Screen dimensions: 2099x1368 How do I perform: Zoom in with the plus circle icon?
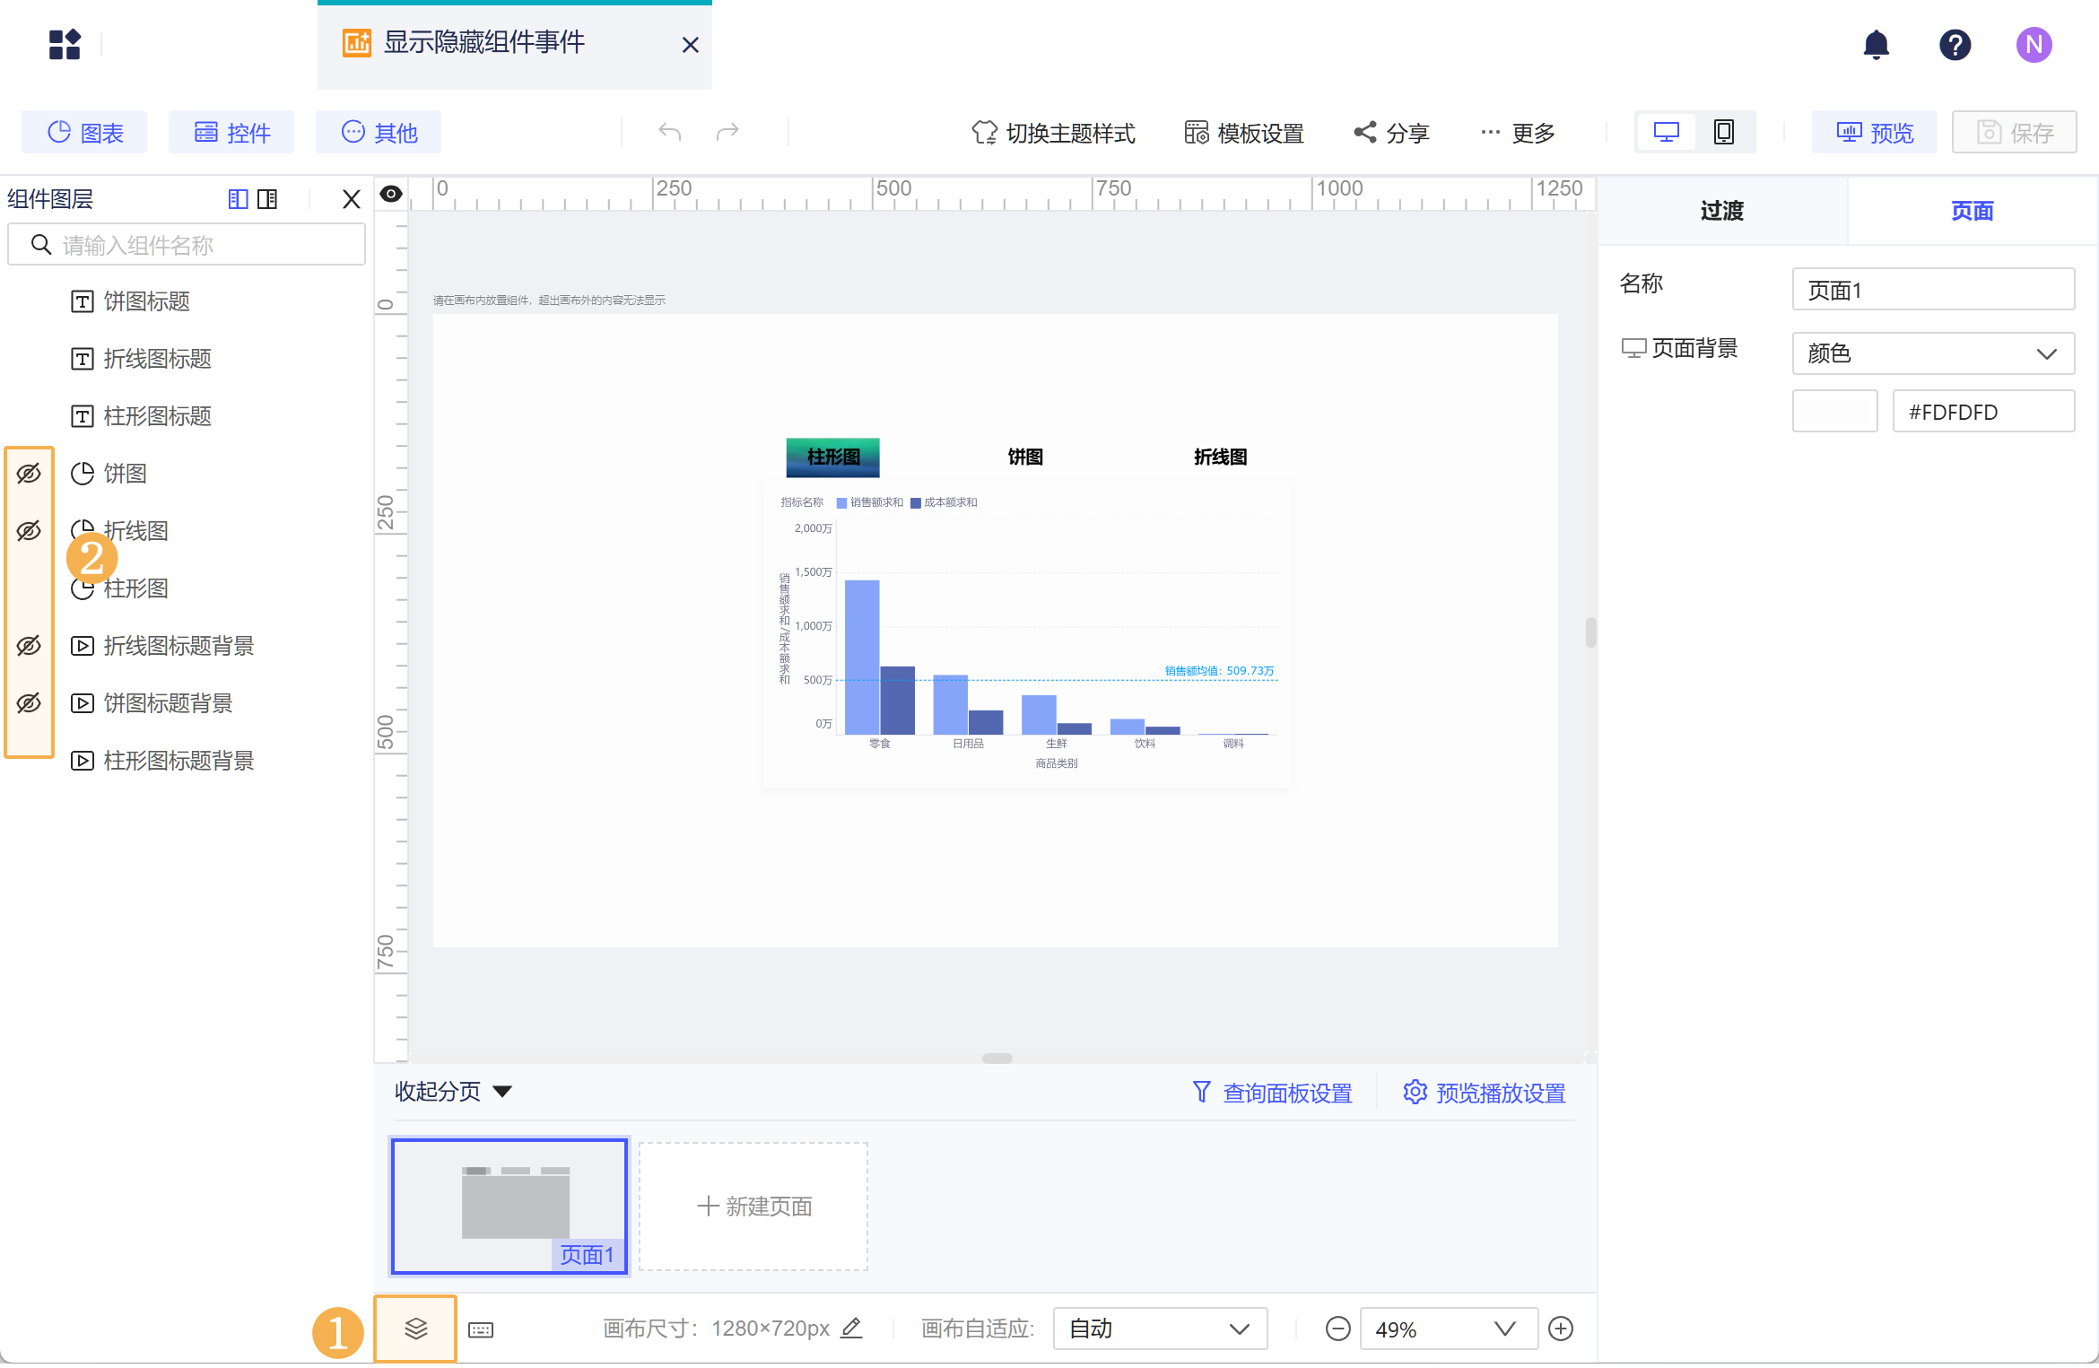1561,1329
